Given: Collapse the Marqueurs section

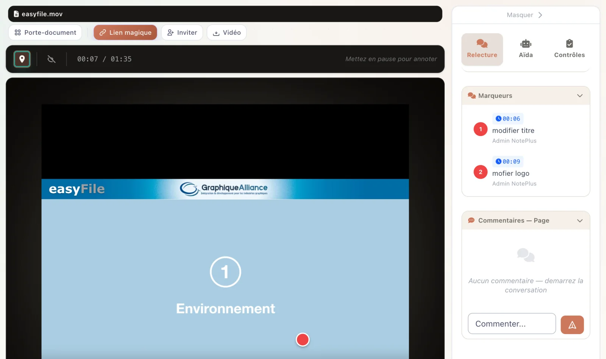Looking at the screenshot, I should [x=579, y=96].
